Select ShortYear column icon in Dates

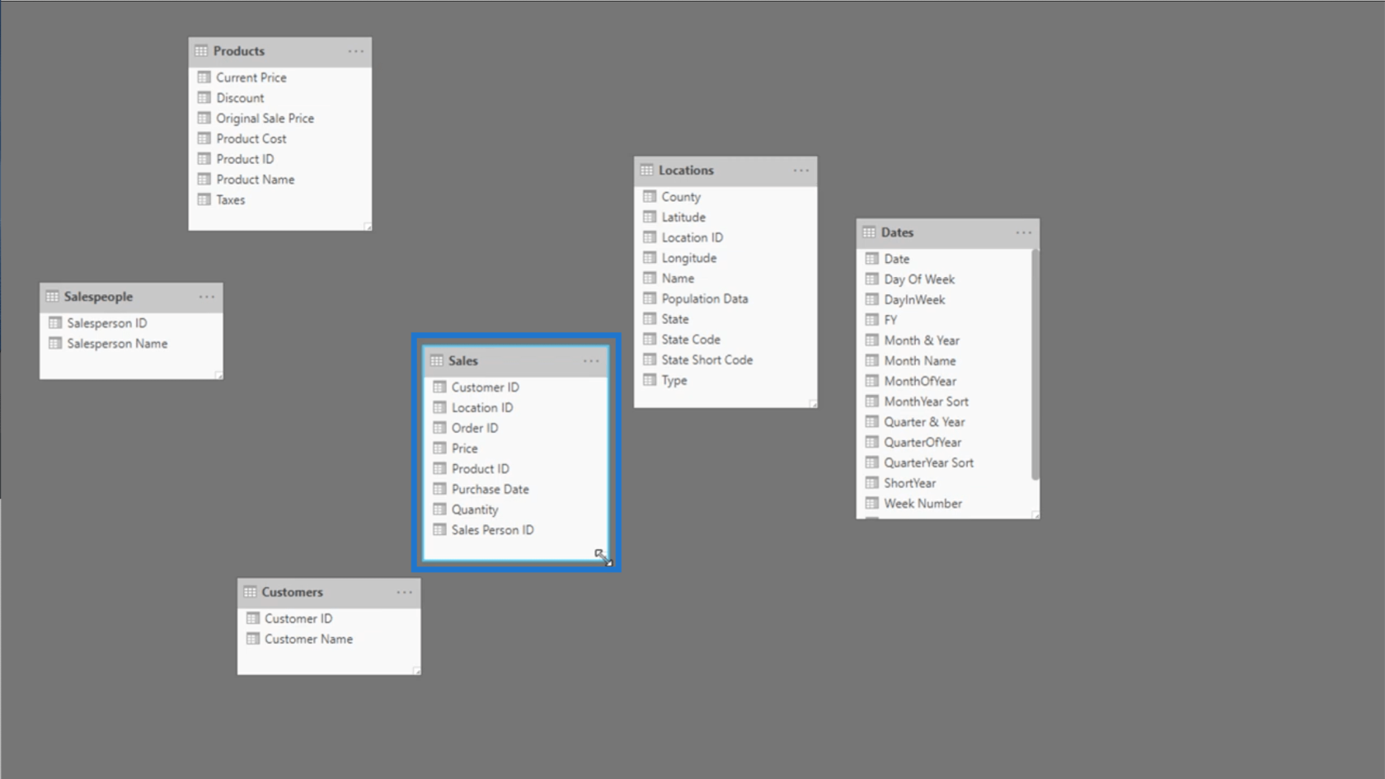tap(872, 483)
